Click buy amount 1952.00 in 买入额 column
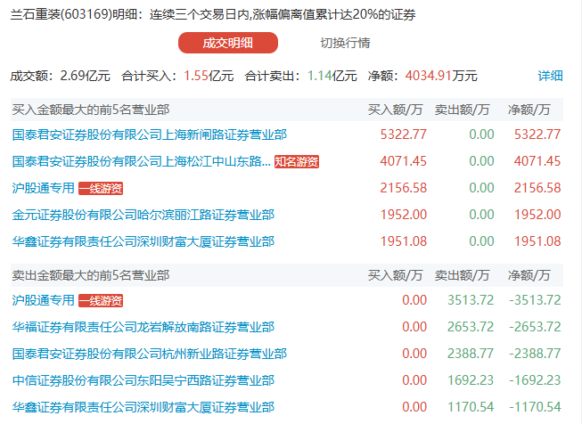The image size is (582, 424). point(404,215)
